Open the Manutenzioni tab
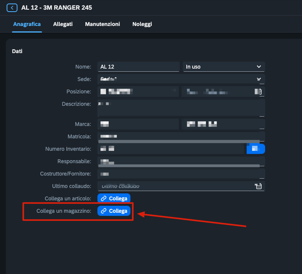This screenshot has height=274, width=302. tap(102, 24)
